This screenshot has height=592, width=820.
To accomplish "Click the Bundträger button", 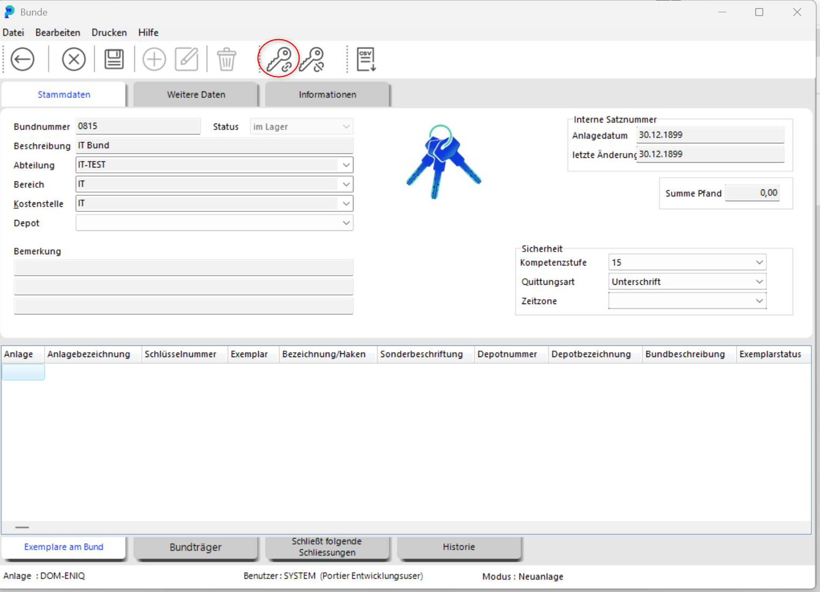I will (195, 547).
